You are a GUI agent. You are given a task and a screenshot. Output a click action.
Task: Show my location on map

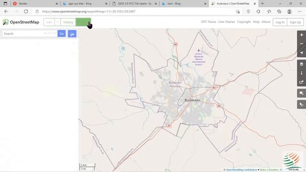coord(302,53)
